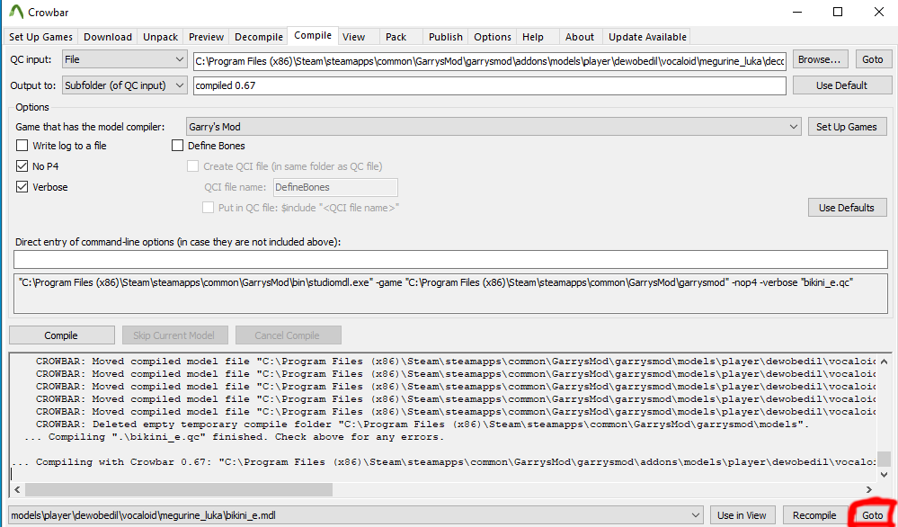Go to the Options tab
Viewport: 898px width, 527px height.
coord(493,37)
